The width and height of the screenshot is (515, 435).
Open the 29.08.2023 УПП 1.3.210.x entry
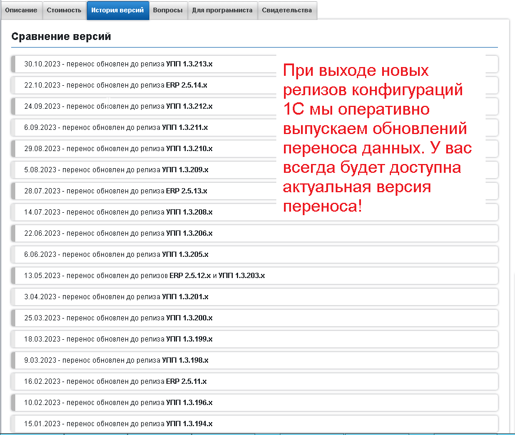point(118,149)
